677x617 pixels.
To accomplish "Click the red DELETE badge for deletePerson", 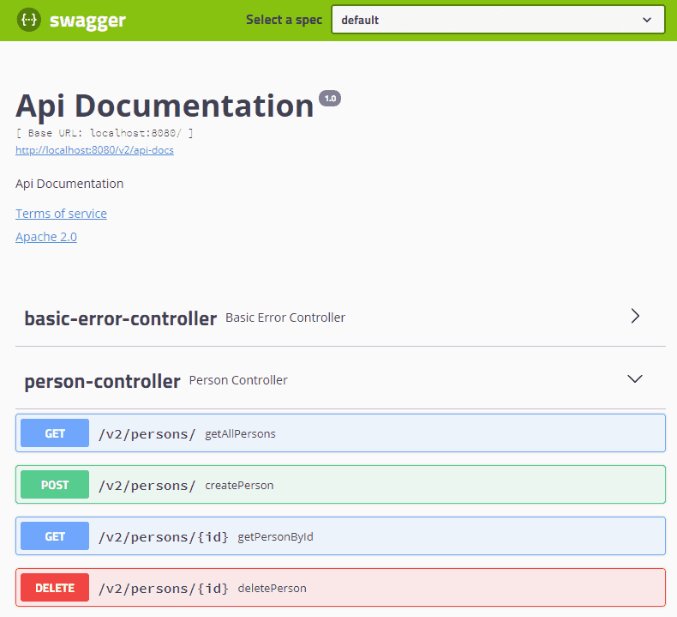I will pos(55,588).
